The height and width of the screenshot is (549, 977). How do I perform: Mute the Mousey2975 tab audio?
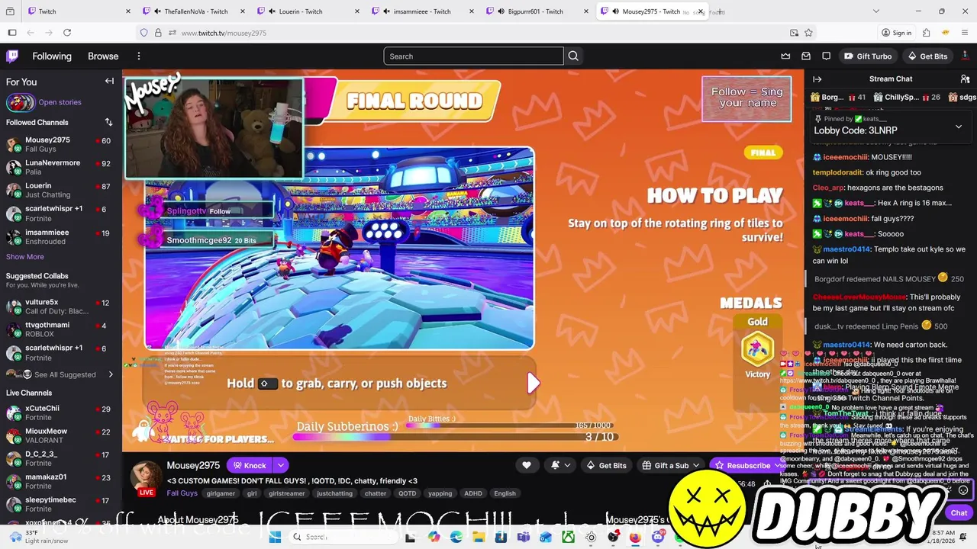pos(615,11)
